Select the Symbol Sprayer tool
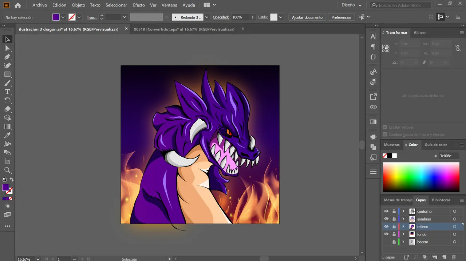 pyautogui.click(x=7, y=144)
